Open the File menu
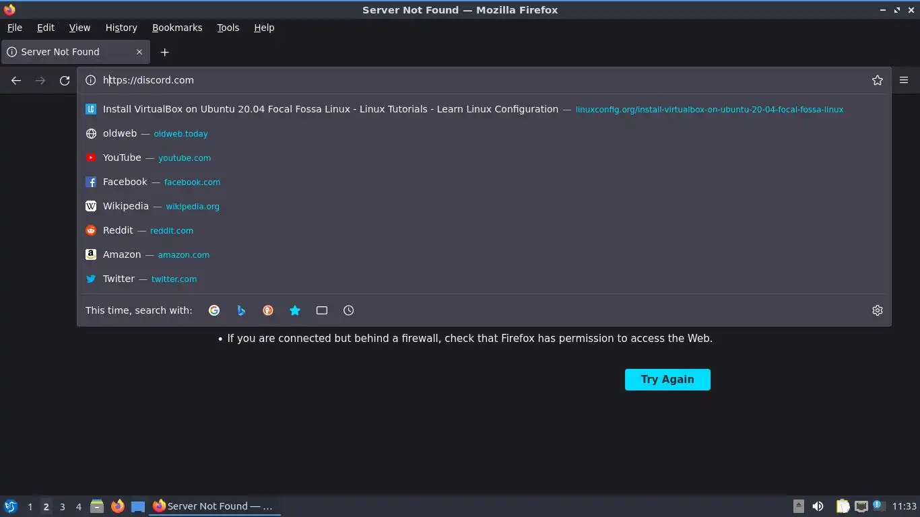 (14, 28)
